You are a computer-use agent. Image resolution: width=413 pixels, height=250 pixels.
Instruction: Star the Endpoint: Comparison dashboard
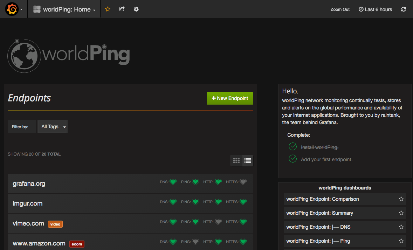click(x=401, y=199)
